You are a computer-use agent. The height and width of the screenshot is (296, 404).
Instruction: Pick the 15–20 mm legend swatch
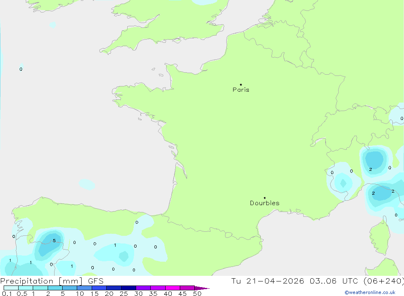click(x=99, y=288)
